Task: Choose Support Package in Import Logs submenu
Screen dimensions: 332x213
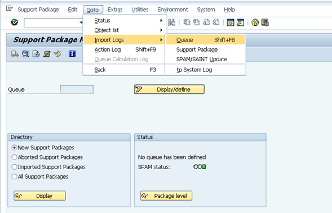Action: tap(205, 49)
